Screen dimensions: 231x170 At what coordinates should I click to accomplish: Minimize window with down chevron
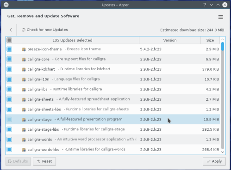212,5
